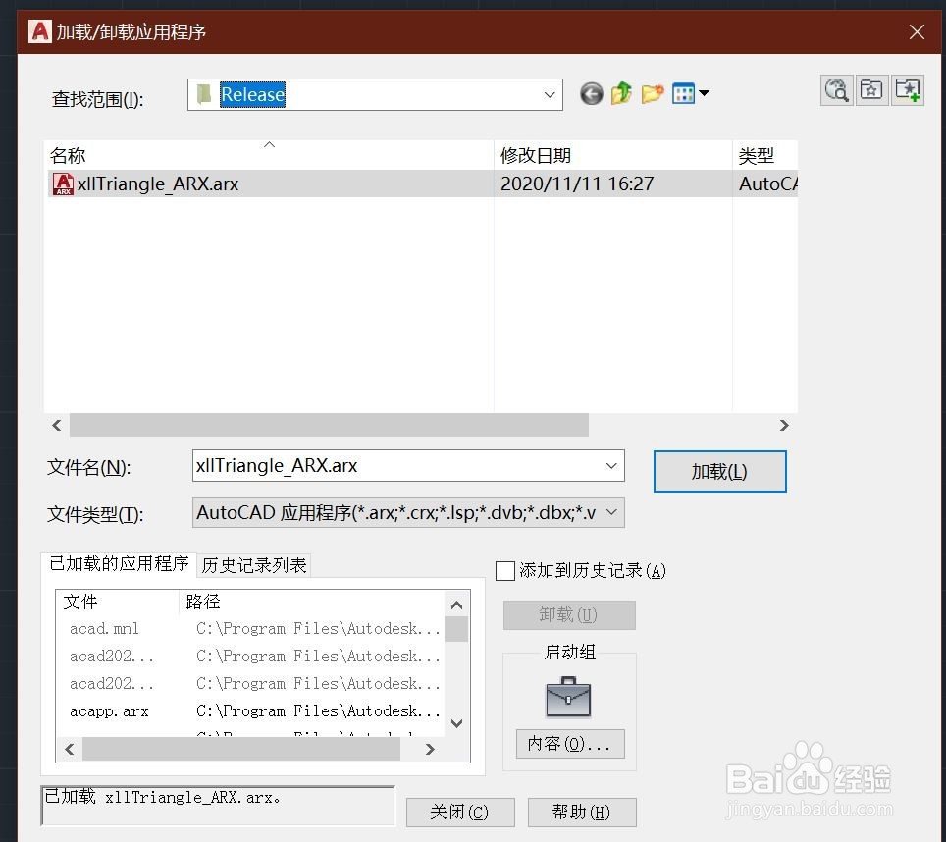Click the 卸载(U) button

569,615
